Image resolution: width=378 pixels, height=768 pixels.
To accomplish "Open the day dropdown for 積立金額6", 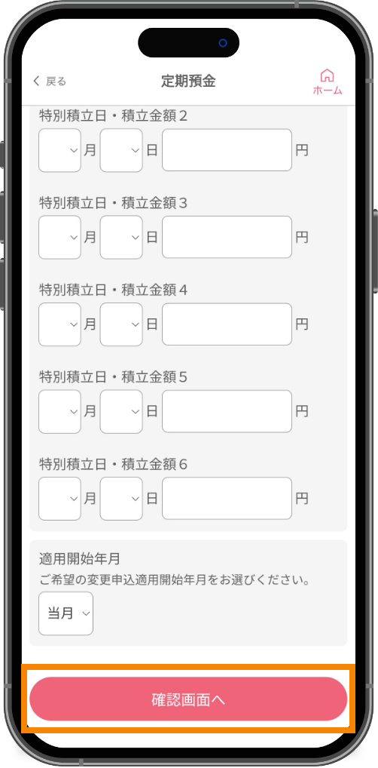I will pyautogui.click(x=121, y=499).
